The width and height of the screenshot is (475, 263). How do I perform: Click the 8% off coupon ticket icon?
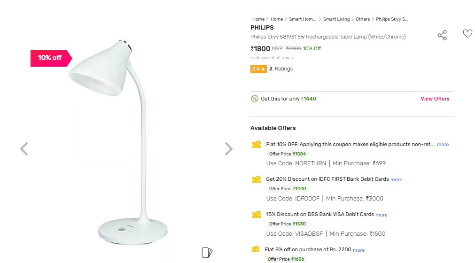pyautogui.click(x=255, y=249)
